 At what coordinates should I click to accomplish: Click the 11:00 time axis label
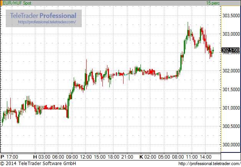192,157
